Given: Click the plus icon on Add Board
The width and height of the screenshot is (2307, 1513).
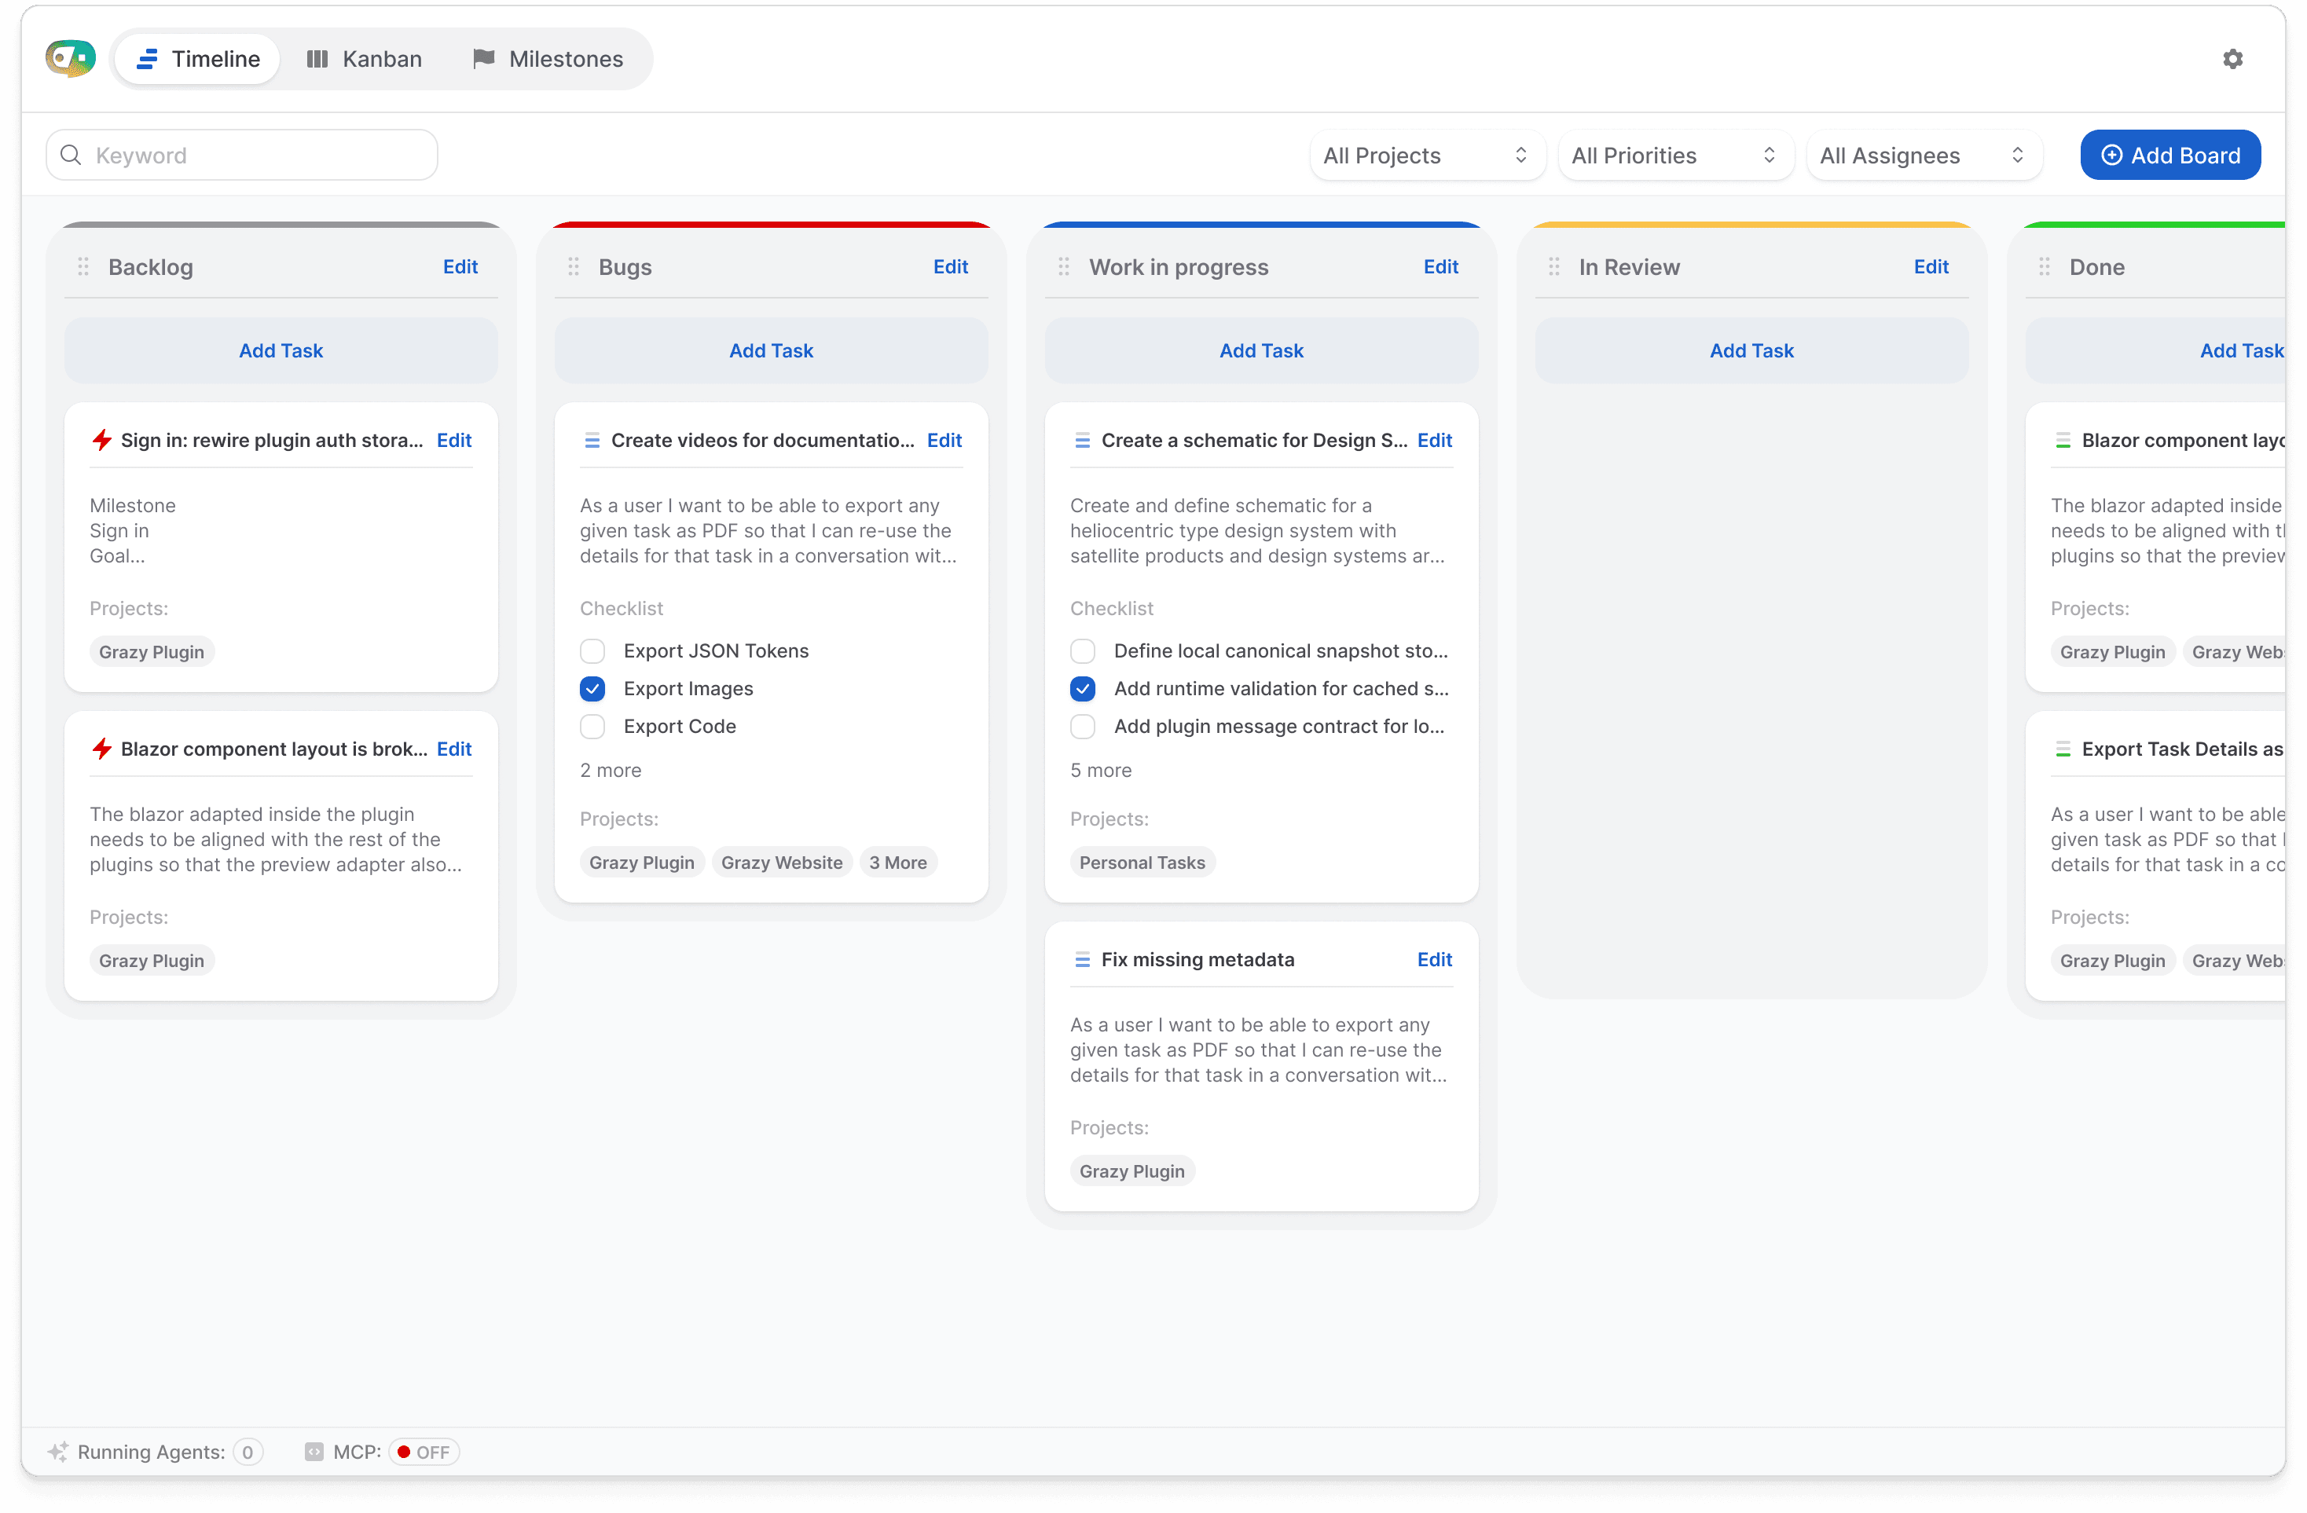Looking at the screenshot, I should click(x=2112, y=155).
